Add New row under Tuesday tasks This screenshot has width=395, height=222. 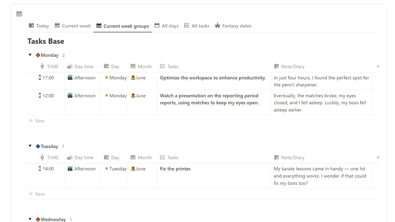[x=37, y=194]
